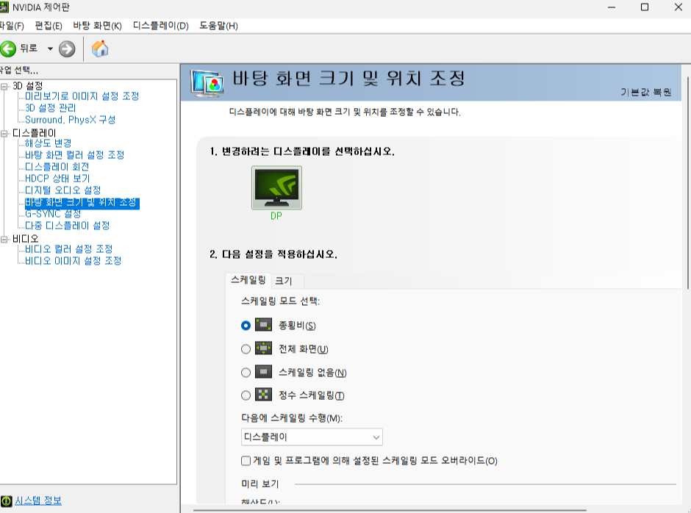The image size is (691, 513).
Task: Minimize the NVIDIA control panel window
Action: click(611, 7)
